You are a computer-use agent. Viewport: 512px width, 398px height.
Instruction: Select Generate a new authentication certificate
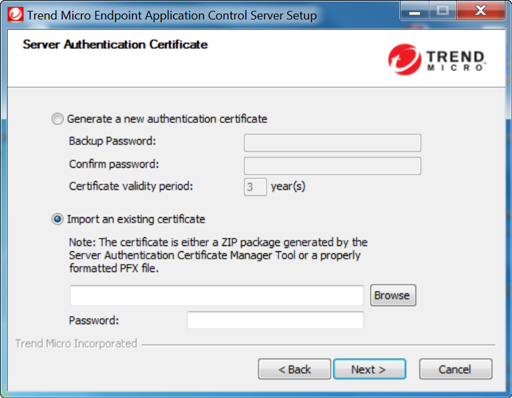(57, 119)
